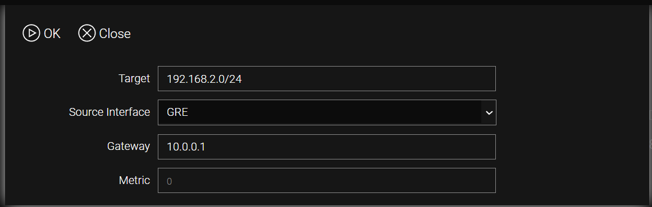The image size is (652, 207).
Task: Select the GRE value in the combo box
Action: 177,112
